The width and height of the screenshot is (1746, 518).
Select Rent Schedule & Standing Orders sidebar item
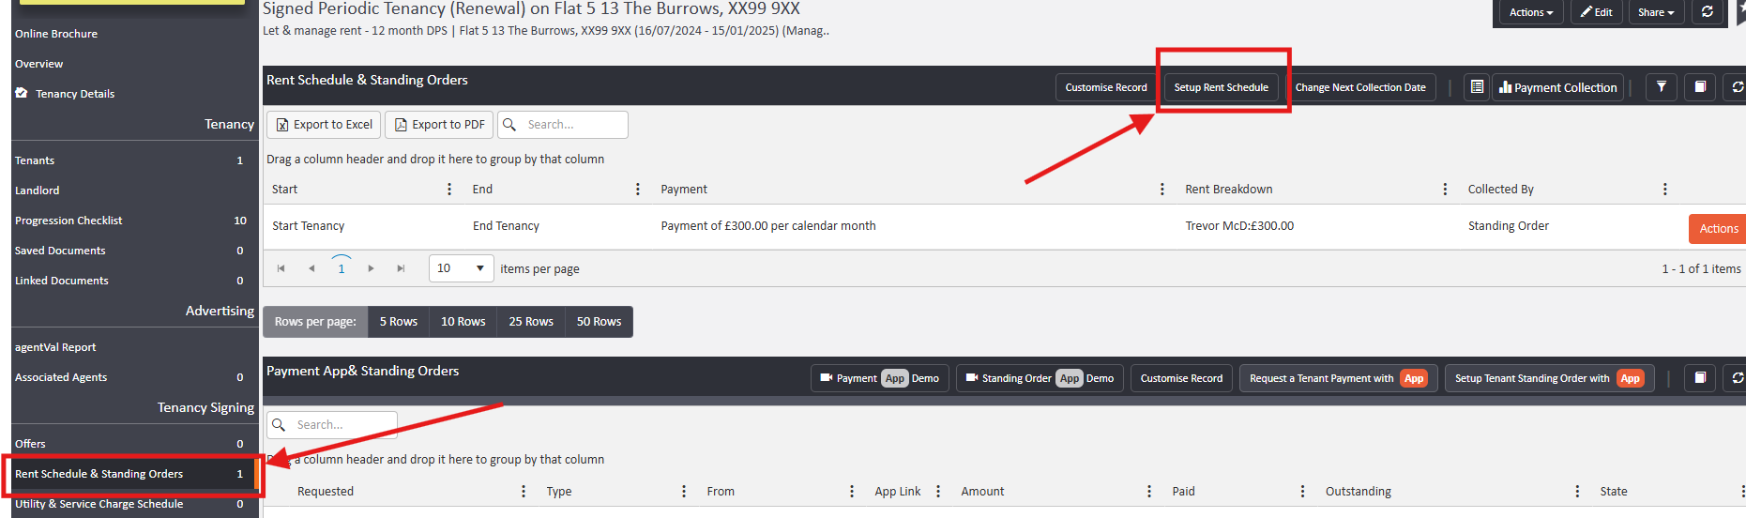[99, 474]
